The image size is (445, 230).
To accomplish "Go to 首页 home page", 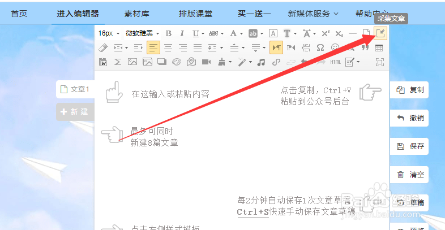I will (19, 14).
